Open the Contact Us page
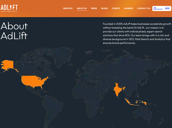Screen dimensions: 172x128 click(x=144, y=8)
